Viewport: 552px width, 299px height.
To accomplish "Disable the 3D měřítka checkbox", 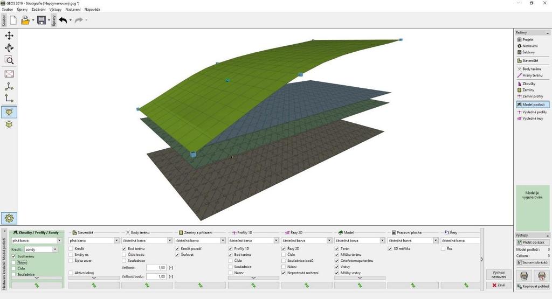I will tap(390, 249).
